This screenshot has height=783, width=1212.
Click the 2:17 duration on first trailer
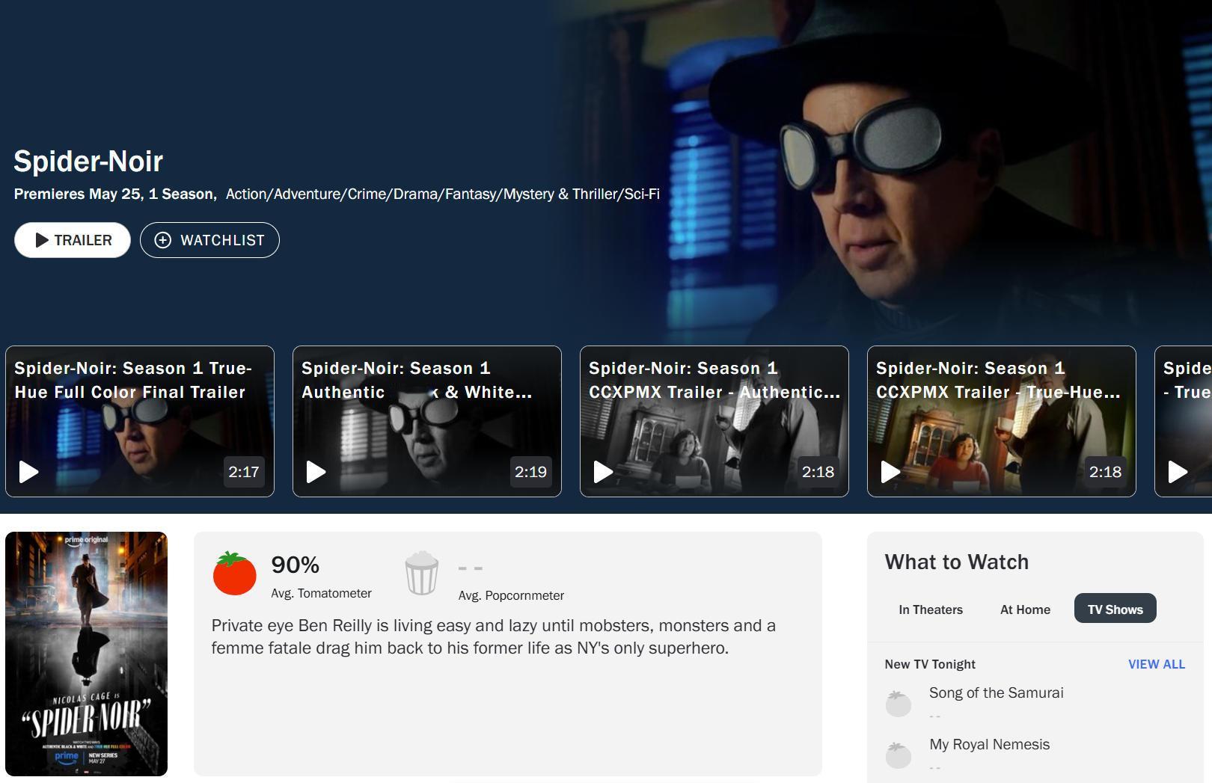pos(244,472)
